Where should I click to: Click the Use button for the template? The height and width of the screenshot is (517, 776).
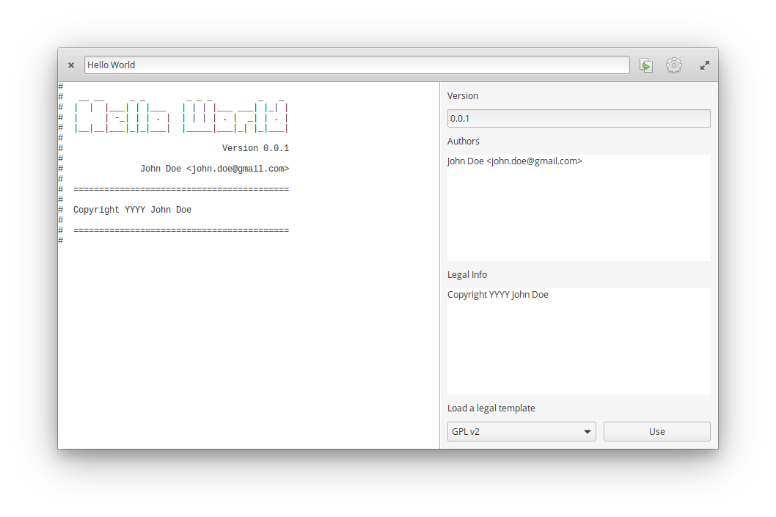point(656,431)
